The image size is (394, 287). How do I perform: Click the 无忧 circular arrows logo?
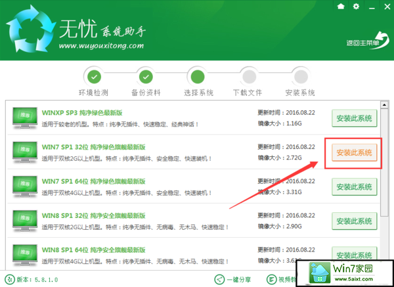click(31, 28)
